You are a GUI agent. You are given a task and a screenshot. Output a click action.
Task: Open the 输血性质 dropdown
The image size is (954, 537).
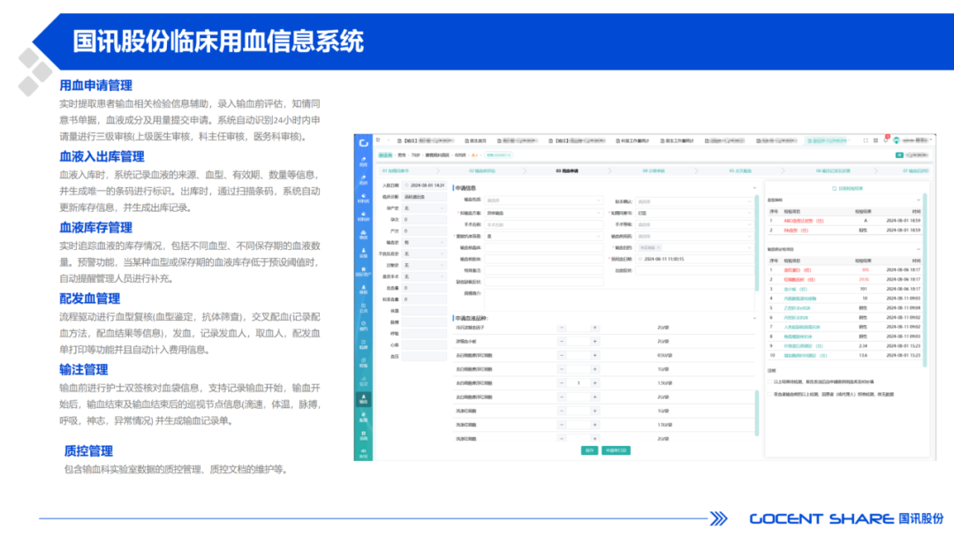click(542, 200)
